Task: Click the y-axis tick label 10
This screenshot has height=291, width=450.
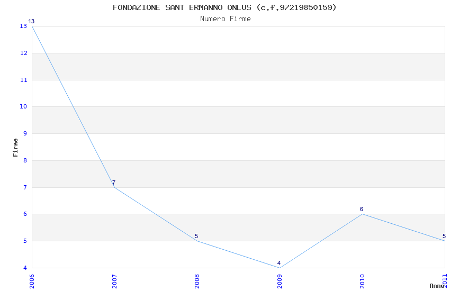Action: 23,106
